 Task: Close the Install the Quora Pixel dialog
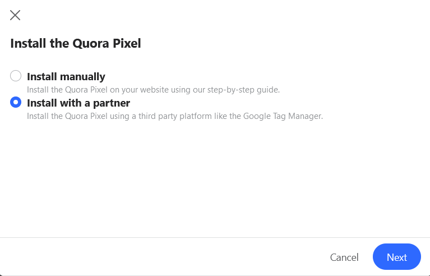click(15, 15)
